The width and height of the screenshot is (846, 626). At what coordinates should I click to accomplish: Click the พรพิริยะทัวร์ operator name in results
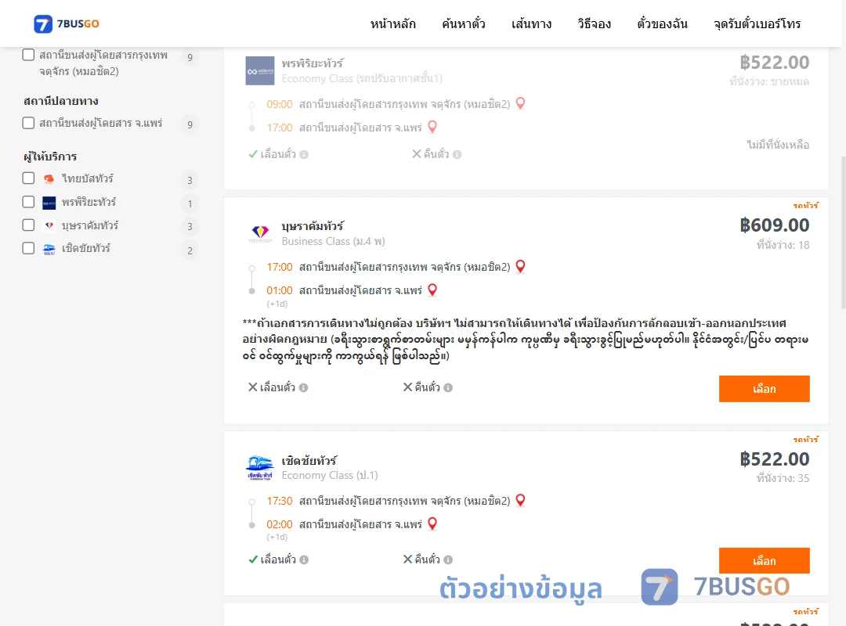coord(313,63)
